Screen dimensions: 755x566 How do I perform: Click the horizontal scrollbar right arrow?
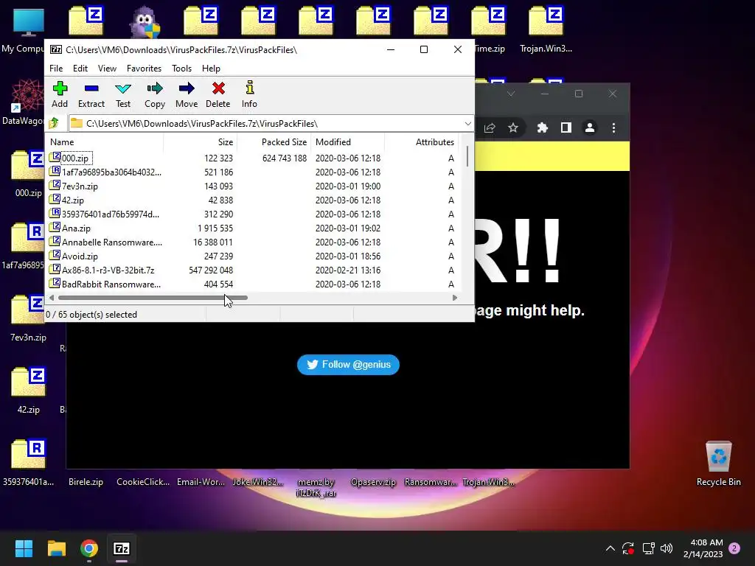tap(454, 298)
